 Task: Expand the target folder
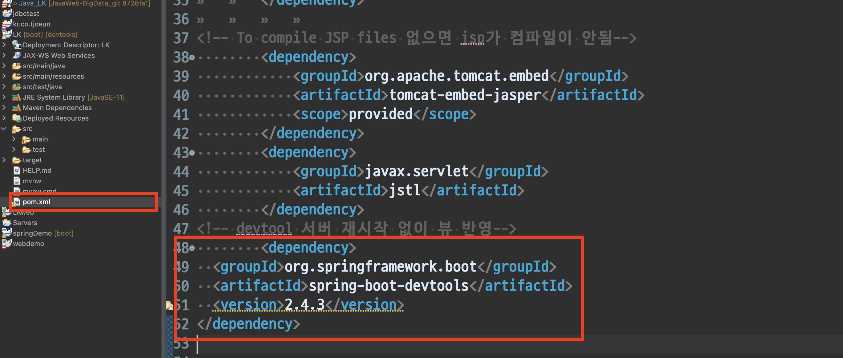point(4,160)
